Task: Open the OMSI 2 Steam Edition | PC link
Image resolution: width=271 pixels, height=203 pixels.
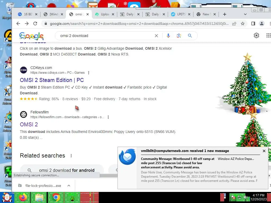Action: [52, 80]
